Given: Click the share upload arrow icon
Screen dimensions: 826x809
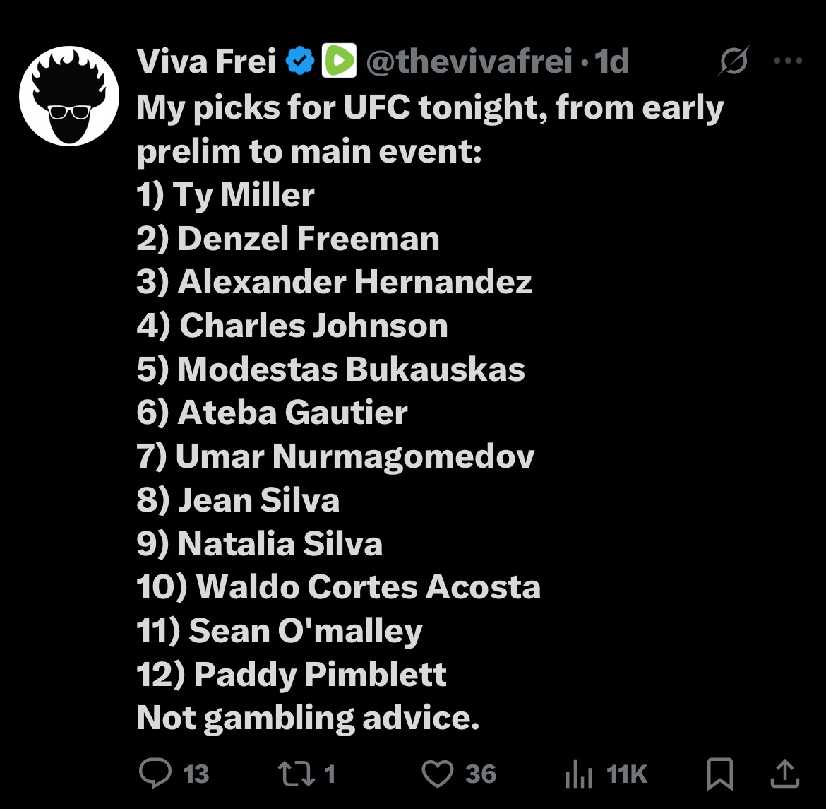Looking at the screenshot, I should point(784,773).
